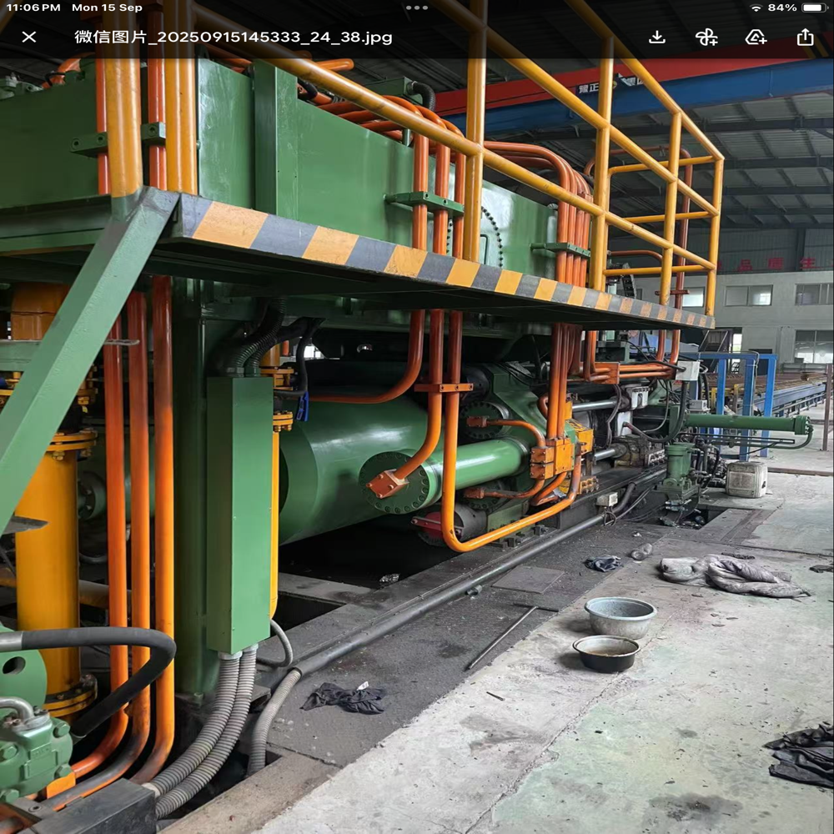Screen dimensions: 834x834
Task: Tap the photo to hide the toolbar
Action: [417, 459]
